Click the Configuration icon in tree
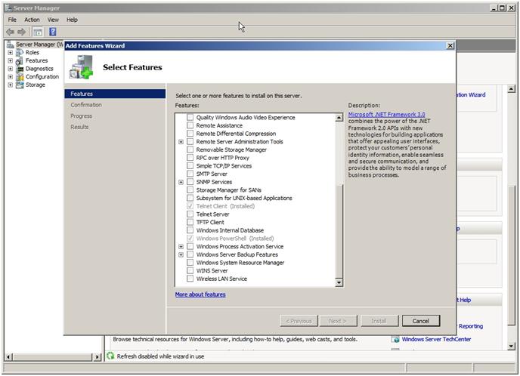 click(x=20, y=77)
